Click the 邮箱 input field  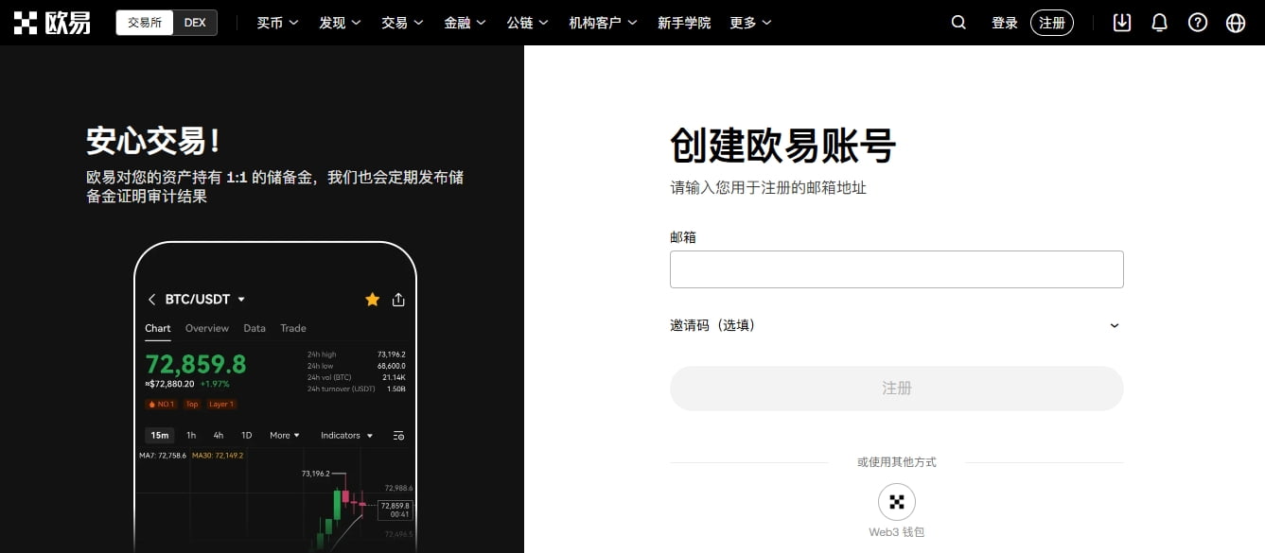pyautogui.click(x=896, y=268)
